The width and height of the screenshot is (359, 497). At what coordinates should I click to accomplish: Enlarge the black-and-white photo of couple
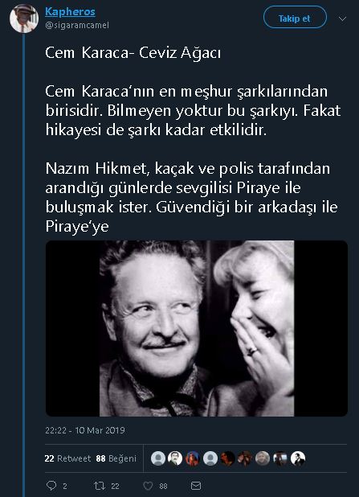(197, 328)
